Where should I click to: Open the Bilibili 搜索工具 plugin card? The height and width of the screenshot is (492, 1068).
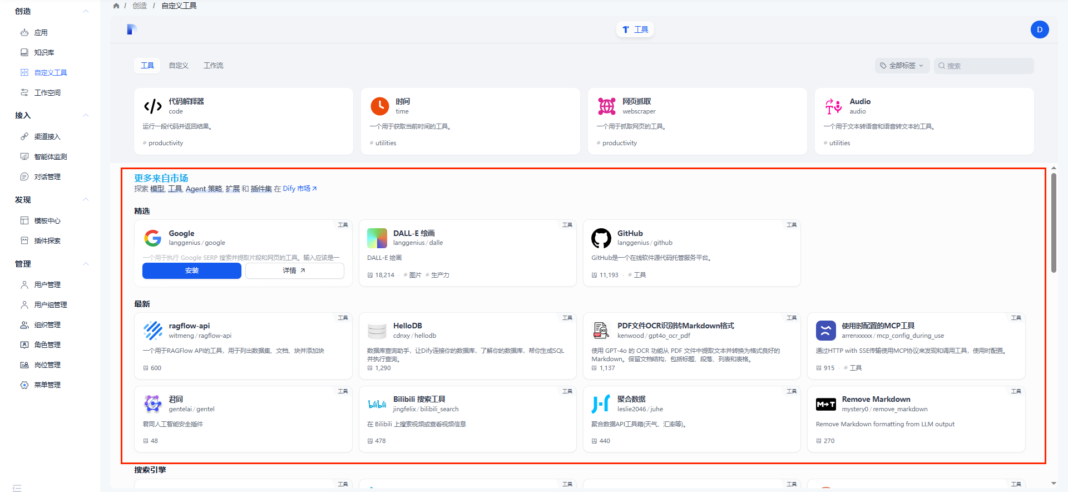click(468, 419)
